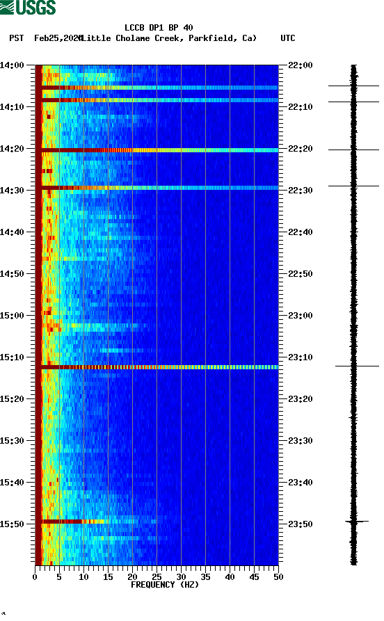The width and height of the screenshot is (384, 621).
Task: Click the 14:20 PST time label
Action: (x=12, y=149)
